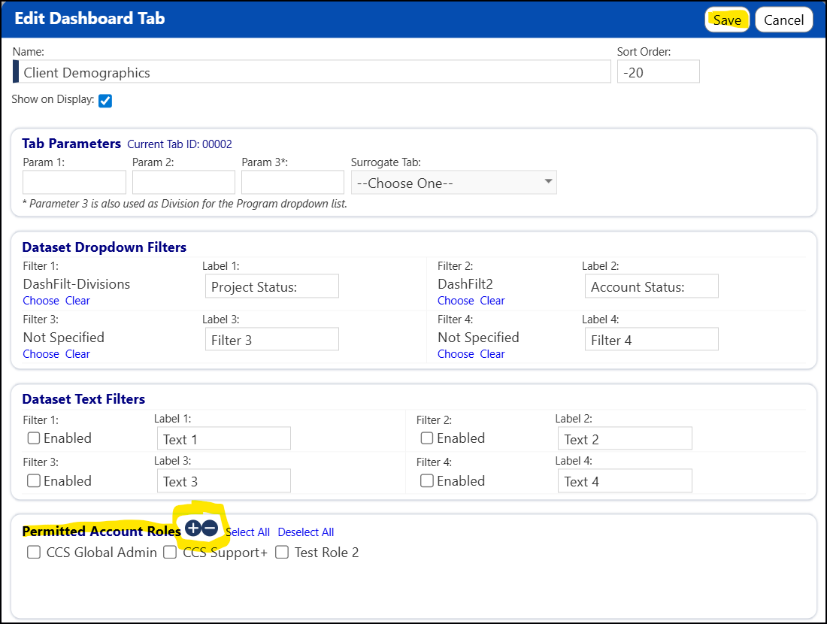Check the CCS Global Admin role
Screen dimensions: 827x624
click(x=34, y=553)
